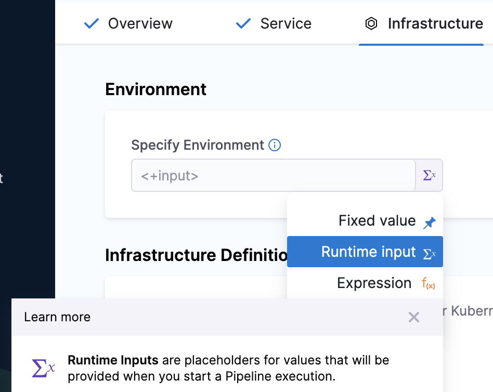Click the bold Runtime Inputs text

(x=113, y=360)
